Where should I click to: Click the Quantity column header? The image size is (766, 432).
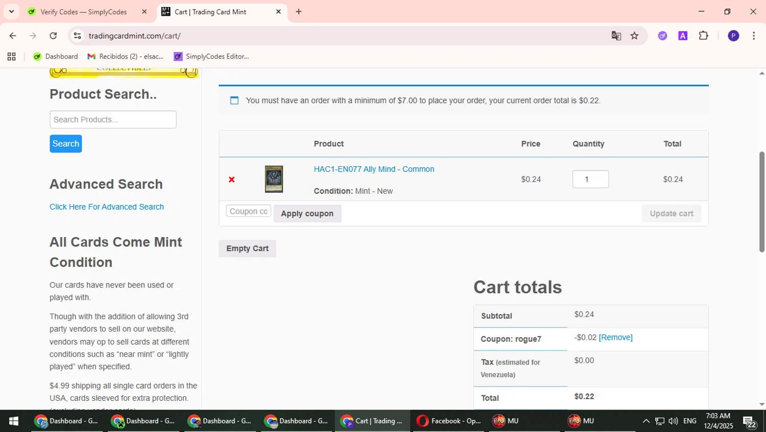click(x=588, y=144)
